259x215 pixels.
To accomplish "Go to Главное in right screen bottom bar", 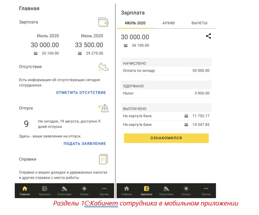I will point(127,191).
